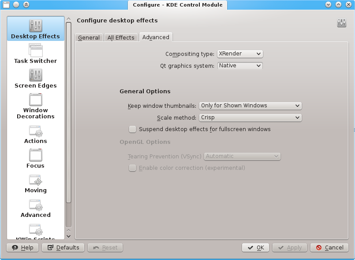Switch to the General tab

[x=89, y=37]
